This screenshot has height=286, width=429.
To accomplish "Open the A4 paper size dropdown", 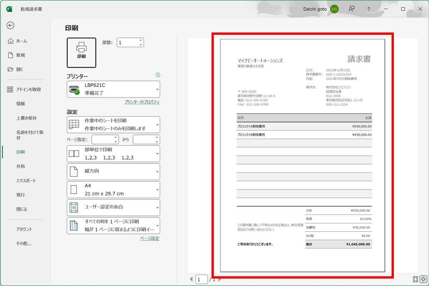I will tap(113, 189).
